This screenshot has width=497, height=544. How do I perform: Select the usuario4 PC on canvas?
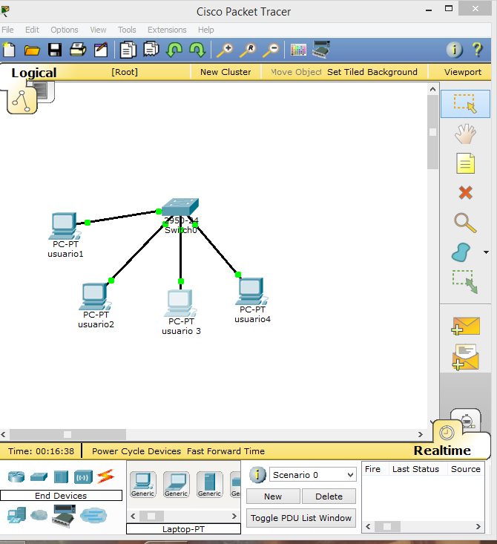click(251, 292)
